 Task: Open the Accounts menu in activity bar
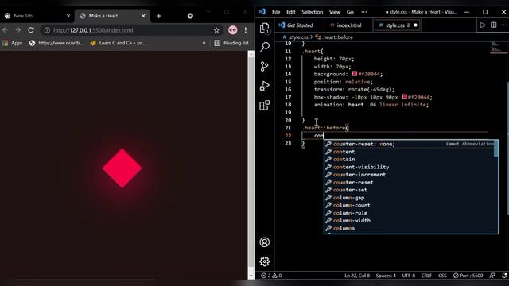tap(265, 242)
